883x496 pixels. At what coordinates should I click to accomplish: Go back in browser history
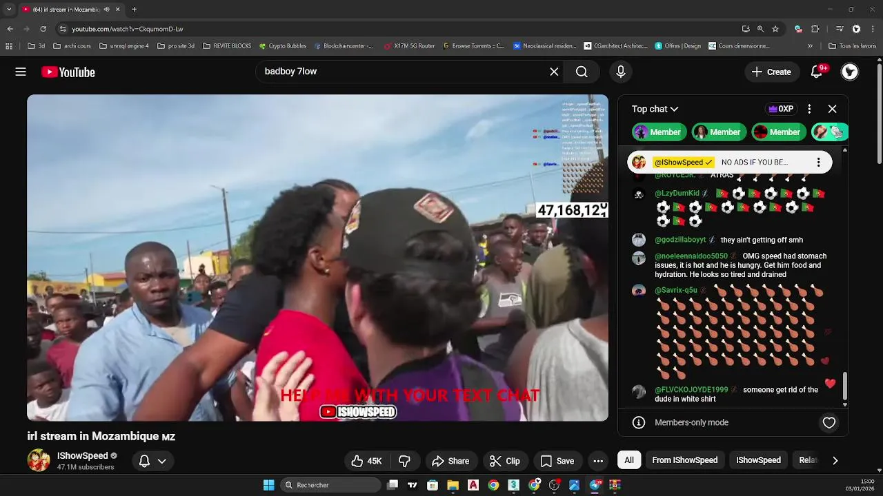10,29
